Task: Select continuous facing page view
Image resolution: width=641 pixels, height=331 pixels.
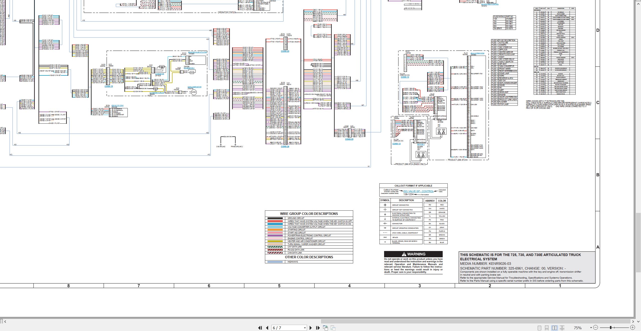Action: (562, 328)
